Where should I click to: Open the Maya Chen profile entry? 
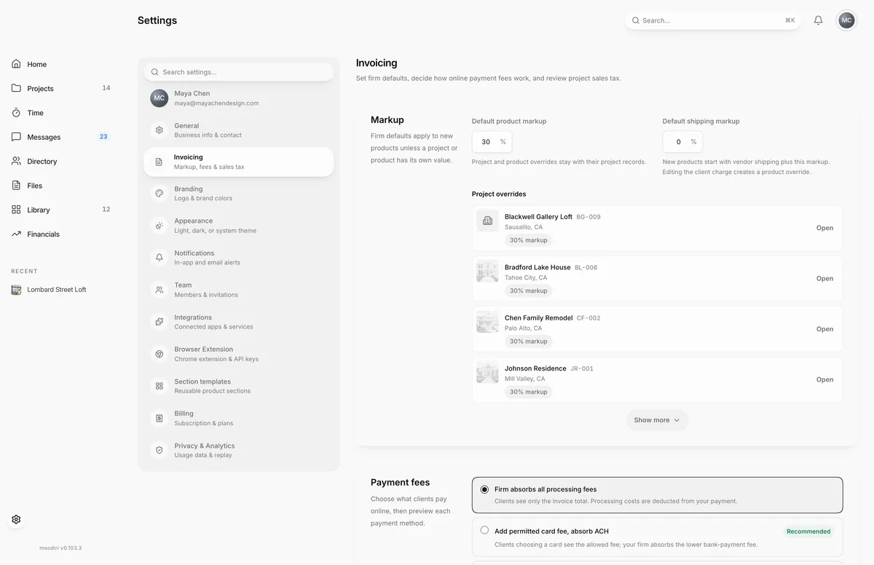[239, 98]
